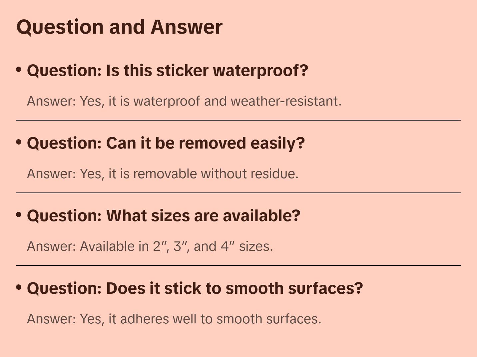Click the answer about adhering to smooth surfaces
This screenshot has height=357, width=477.
[x=174, y=319]
